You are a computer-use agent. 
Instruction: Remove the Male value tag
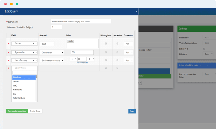pyautogui.click(x=68, y=41)
